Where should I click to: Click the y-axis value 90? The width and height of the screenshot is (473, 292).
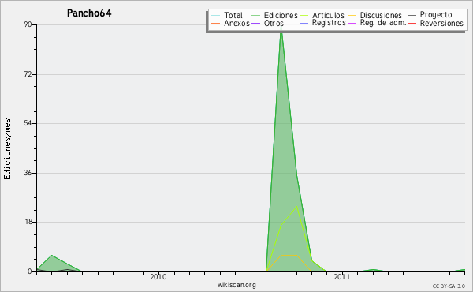tap(28, 24)
